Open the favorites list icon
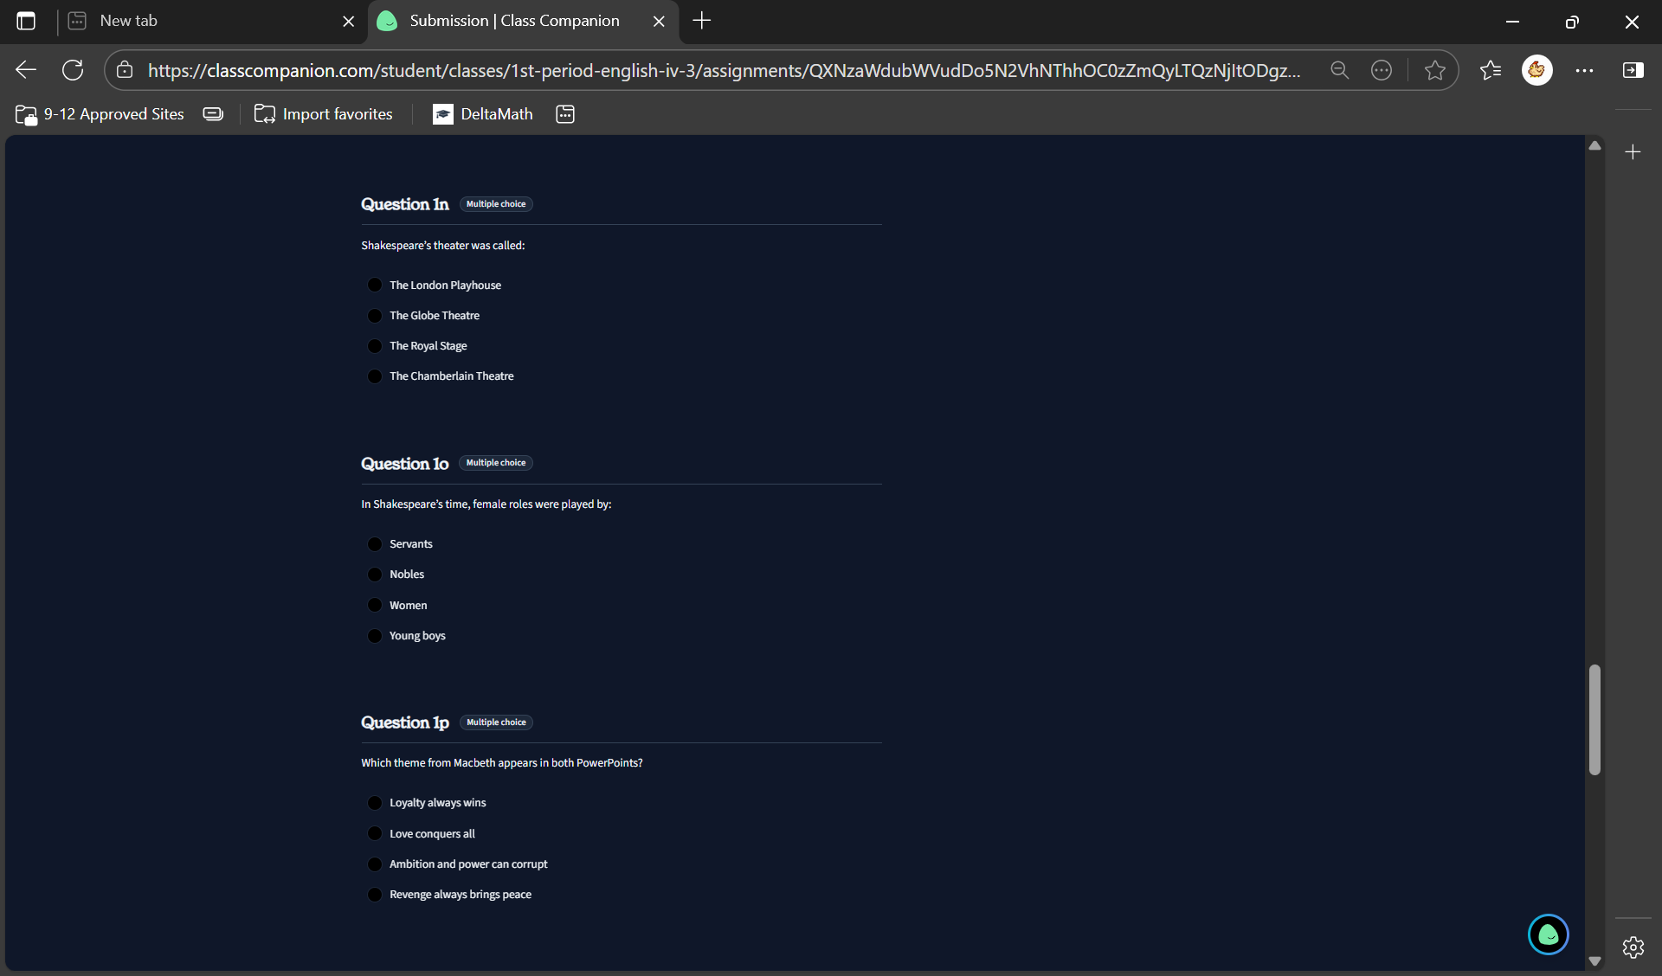Screen dimensions: 1662x976 tap(1491, 70)
